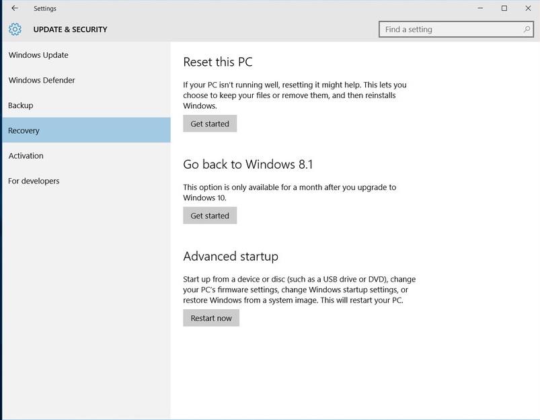Click the Settings gear icon
Image resolution: width=540 pixels, height=420 pixels.
point(15,30)
